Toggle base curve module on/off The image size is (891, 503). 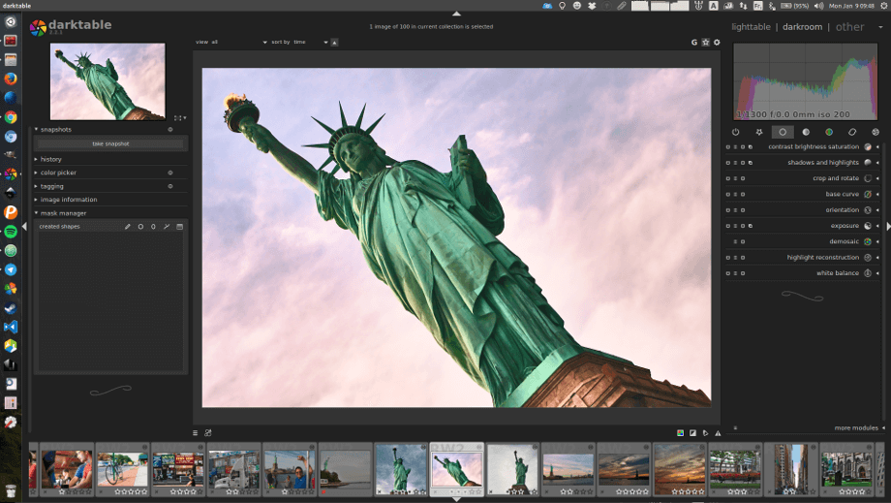click(728, 195)
